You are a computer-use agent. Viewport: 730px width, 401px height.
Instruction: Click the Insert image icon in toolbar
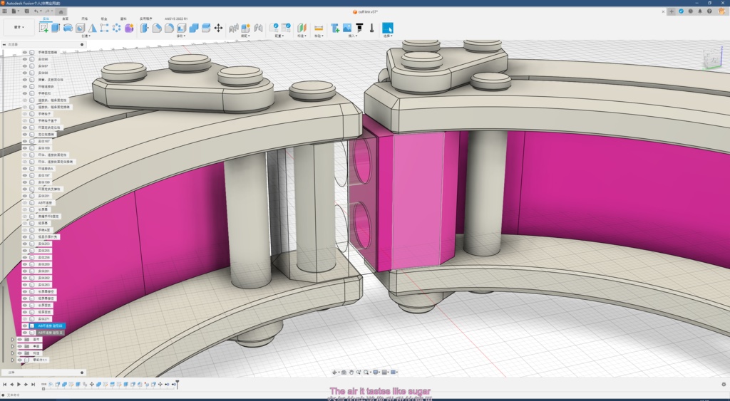pos(347,28)
